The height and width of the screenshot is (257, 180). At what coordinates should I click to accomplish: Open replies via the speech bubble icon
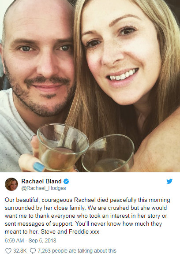click(33, 251)
